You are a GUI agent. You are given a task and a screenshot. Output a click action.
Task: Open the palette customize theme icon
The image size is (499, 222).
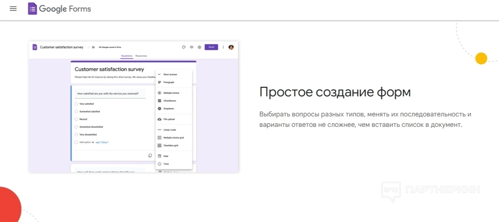tap(184, 47)
